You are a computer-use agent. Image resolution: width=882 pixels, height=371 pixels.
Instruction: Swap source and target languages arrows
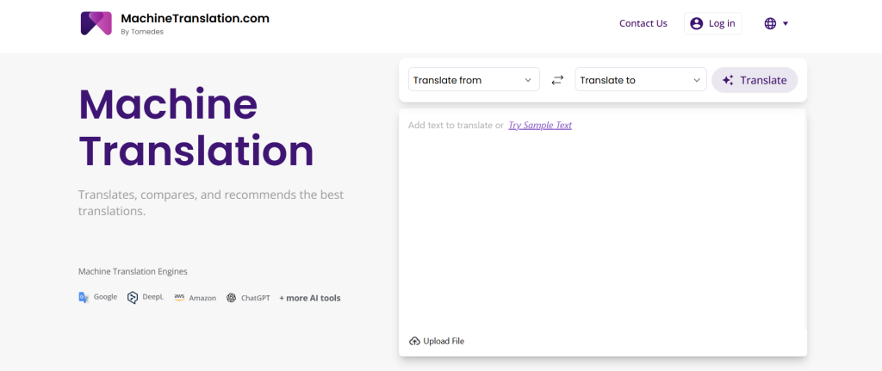click(557, 80)
